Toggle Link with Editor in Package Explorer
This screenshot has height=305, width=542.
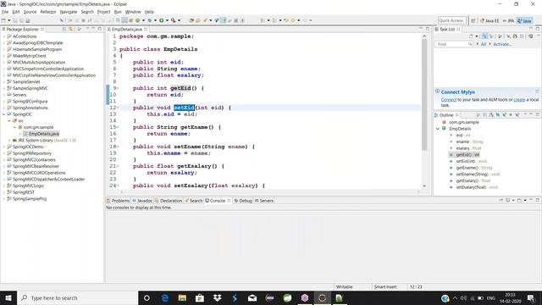[x=70, y=29]
